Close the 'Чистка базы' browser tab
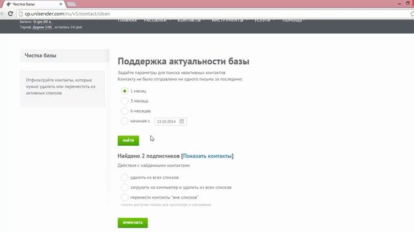414x232 pixels. coord(61,5)
